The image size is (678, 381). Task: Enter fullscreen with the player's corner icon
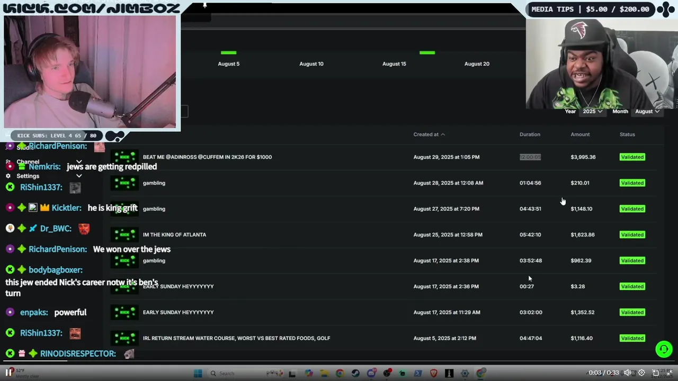670,373
